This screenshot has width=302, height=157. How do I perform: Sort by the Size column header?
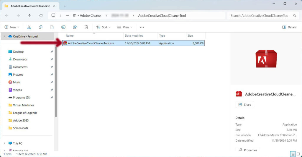(190, 35)
